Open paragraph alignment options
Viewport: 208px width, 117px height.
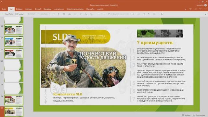[154, 14]
